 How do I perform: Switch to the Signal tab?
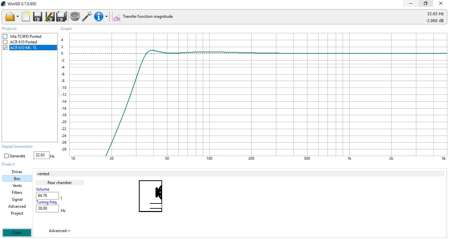point(17,199)
